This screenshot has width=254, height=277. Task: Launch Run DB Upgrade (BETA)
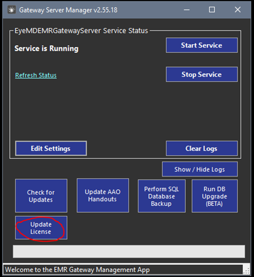(x=215, y=196)
